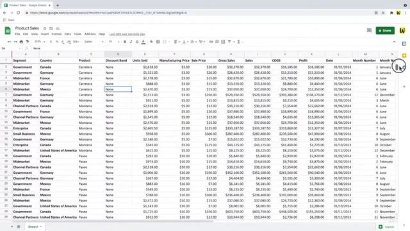The height and width of the screenshot is (231, 410).
Task: Open the Functions (sigma) menu
Action: (238, 42)
